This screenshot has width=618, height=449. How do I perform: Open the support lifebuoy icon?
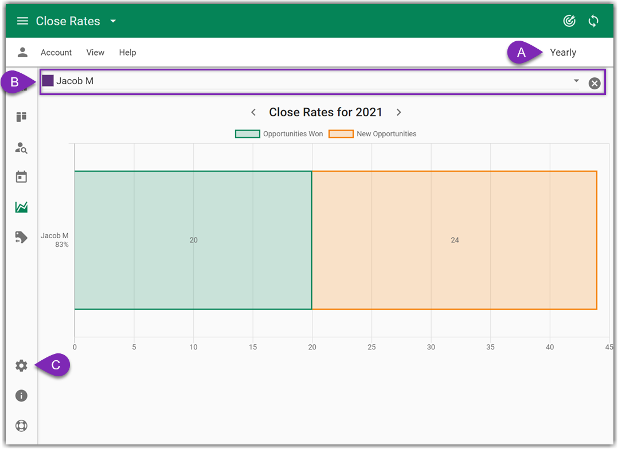(21, 426)
